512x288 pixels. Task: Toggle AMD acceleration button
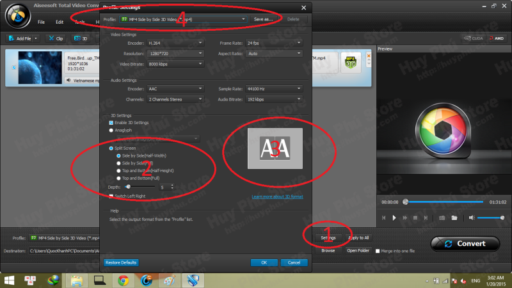(x=497, y=38)
